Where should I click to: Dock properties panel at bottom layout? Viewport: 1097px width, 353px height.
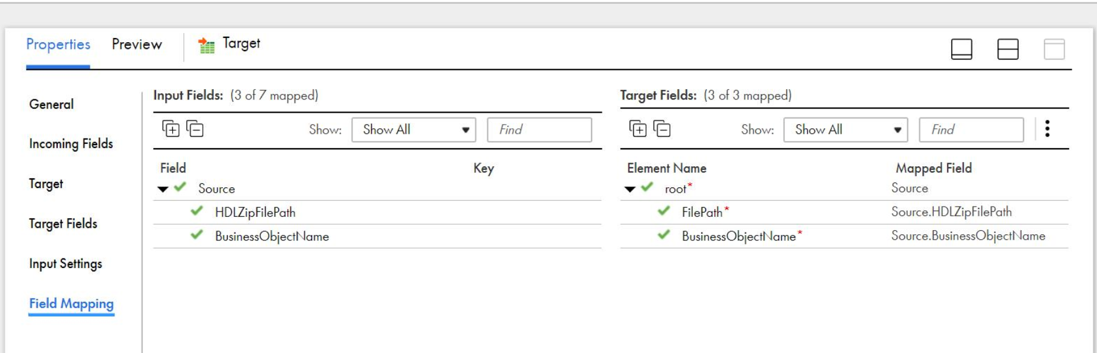coord(961,49)
